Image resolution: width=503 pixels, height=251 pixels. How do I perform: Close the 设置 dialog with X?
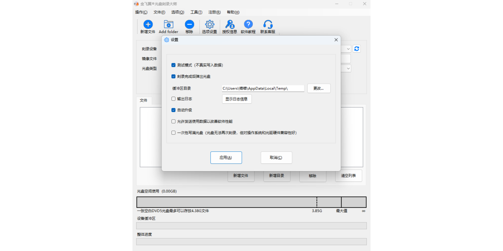(x=336, y=40)
